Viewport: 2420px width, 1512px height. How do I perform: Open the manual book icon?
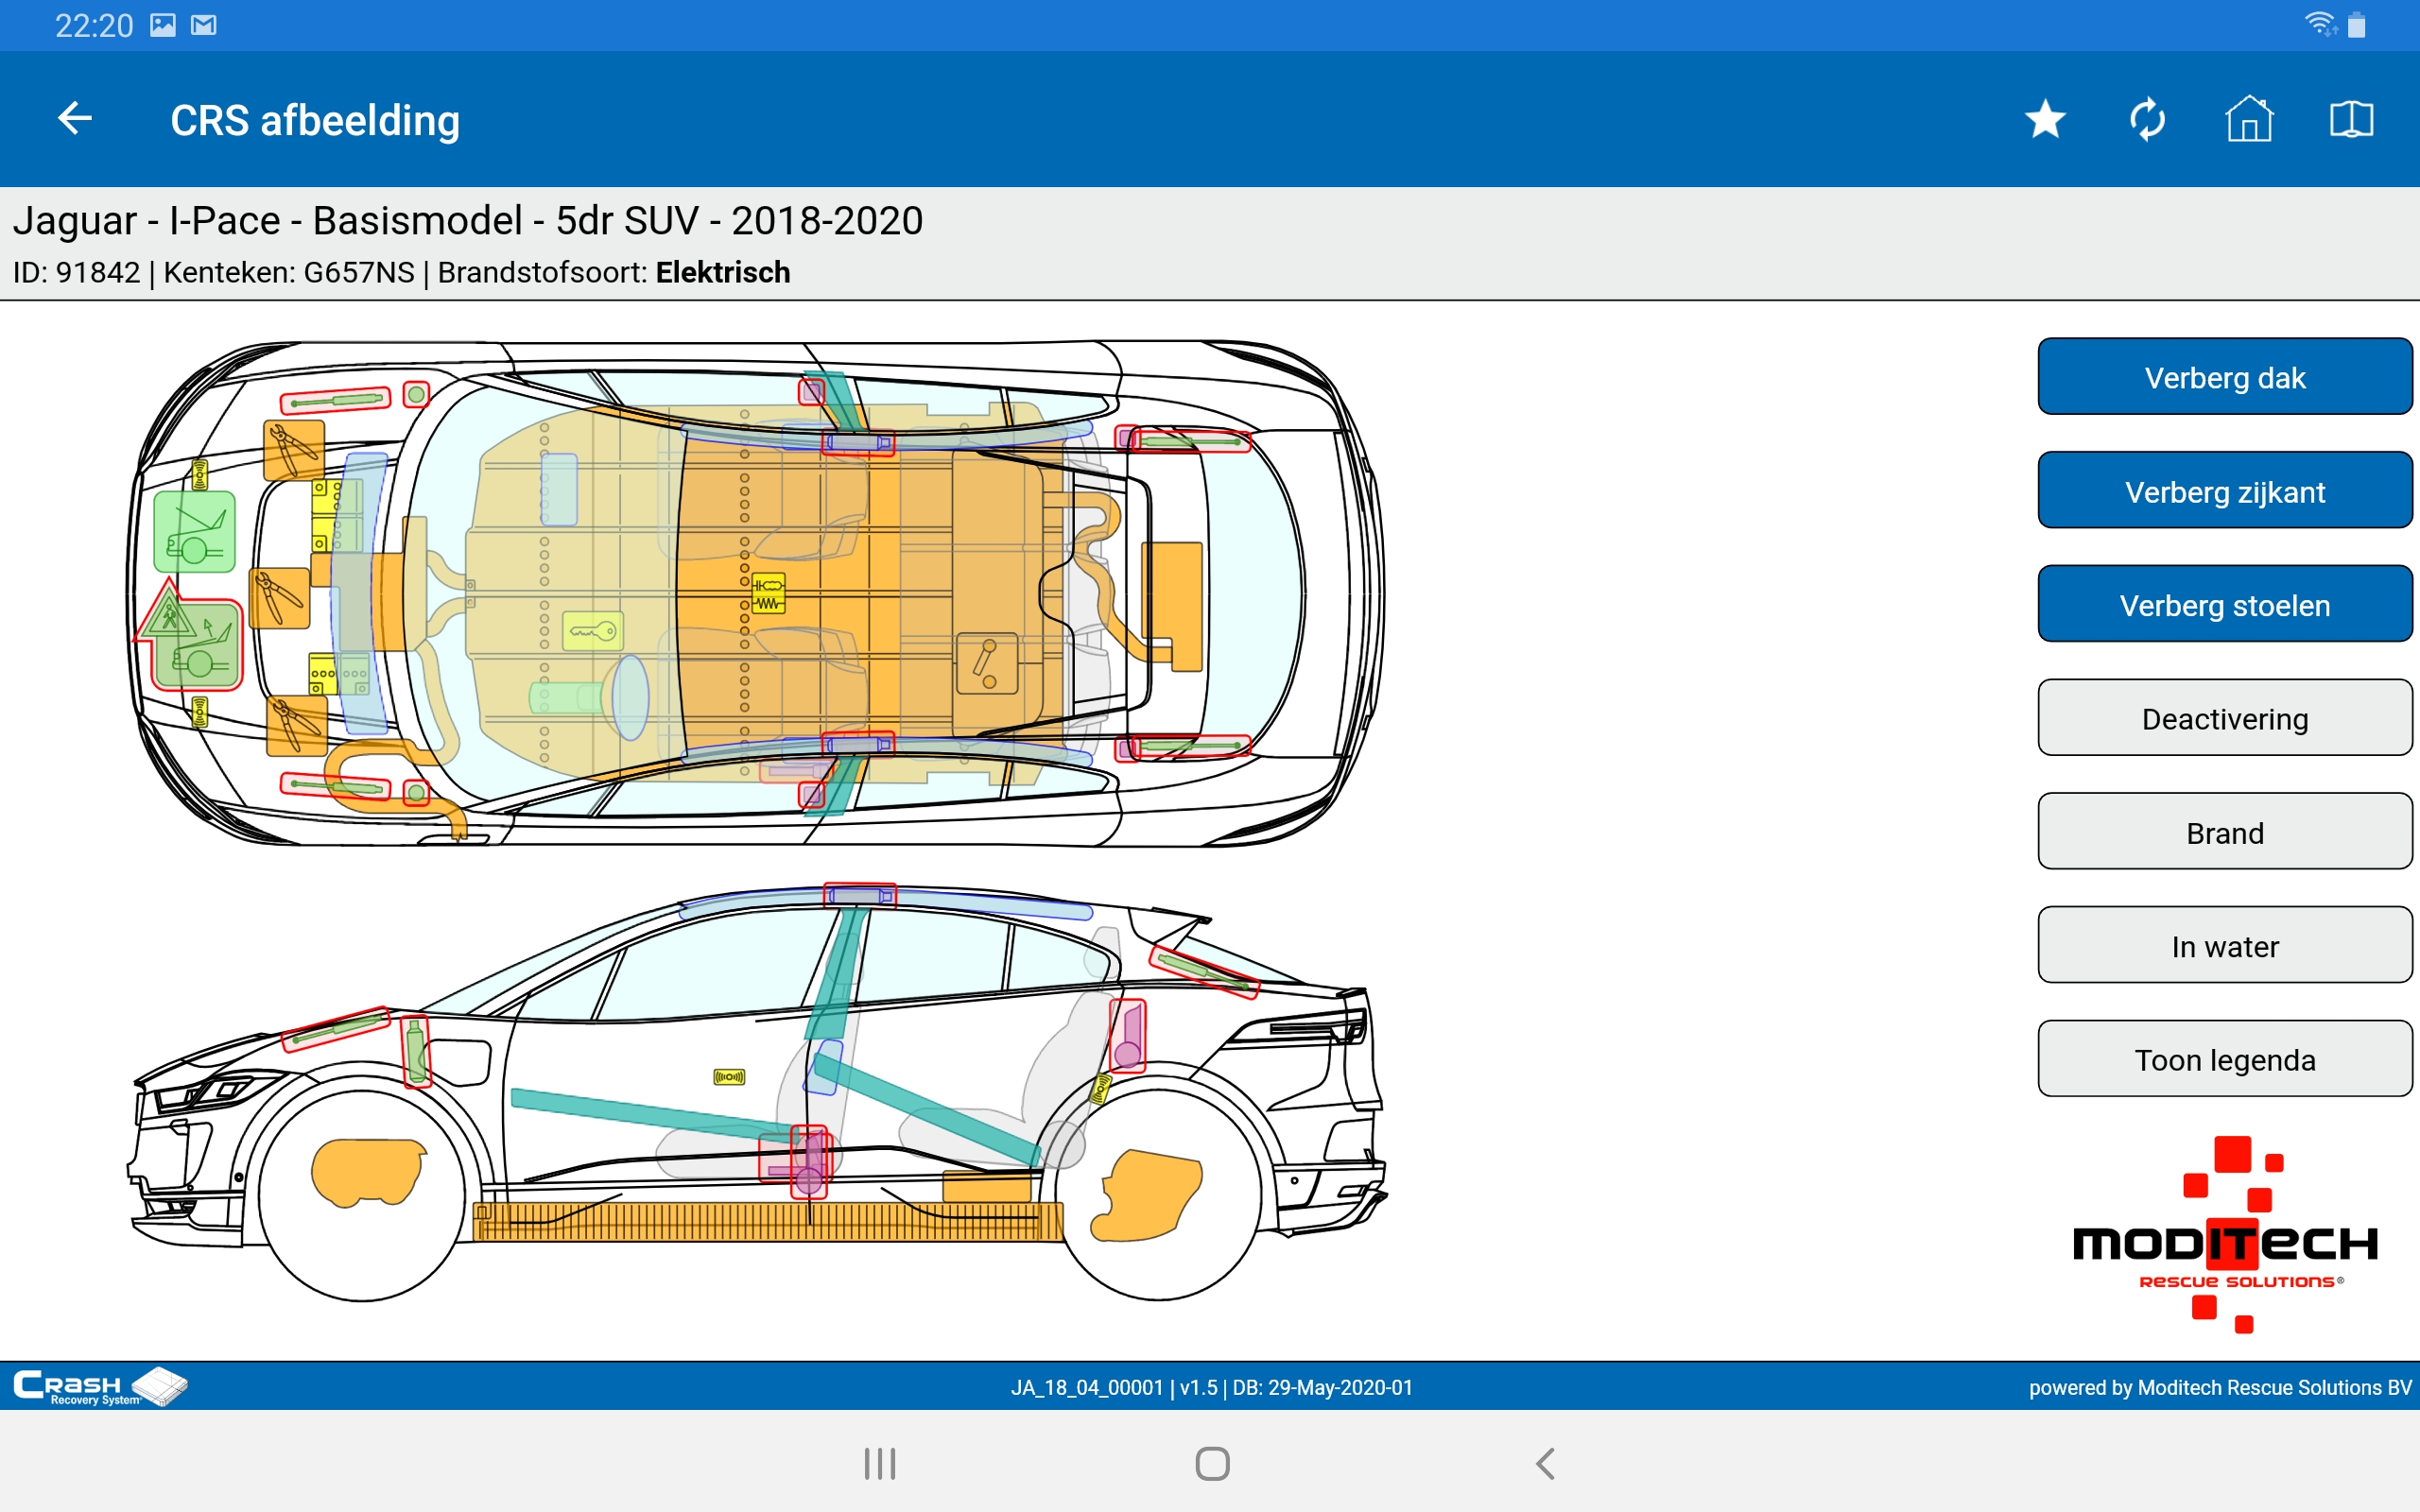point(2351,120)
